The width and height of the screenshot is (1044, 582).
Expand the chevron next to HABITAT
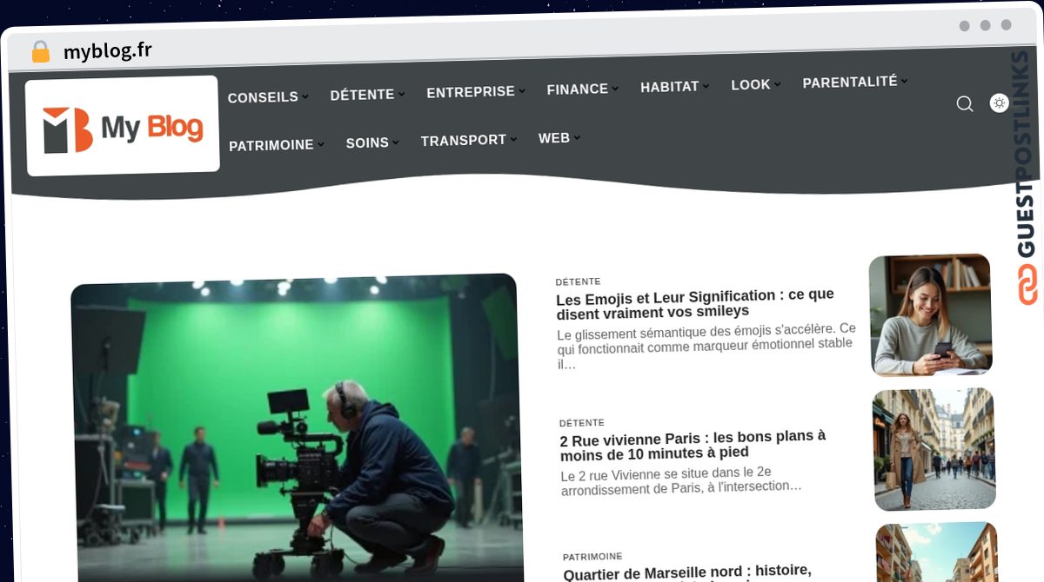pyautogui.click(x=706, y=85)
